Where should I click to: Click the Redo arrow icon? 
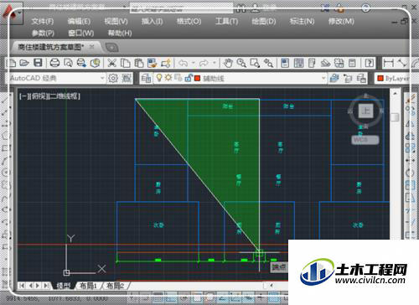tap(204, 63)
